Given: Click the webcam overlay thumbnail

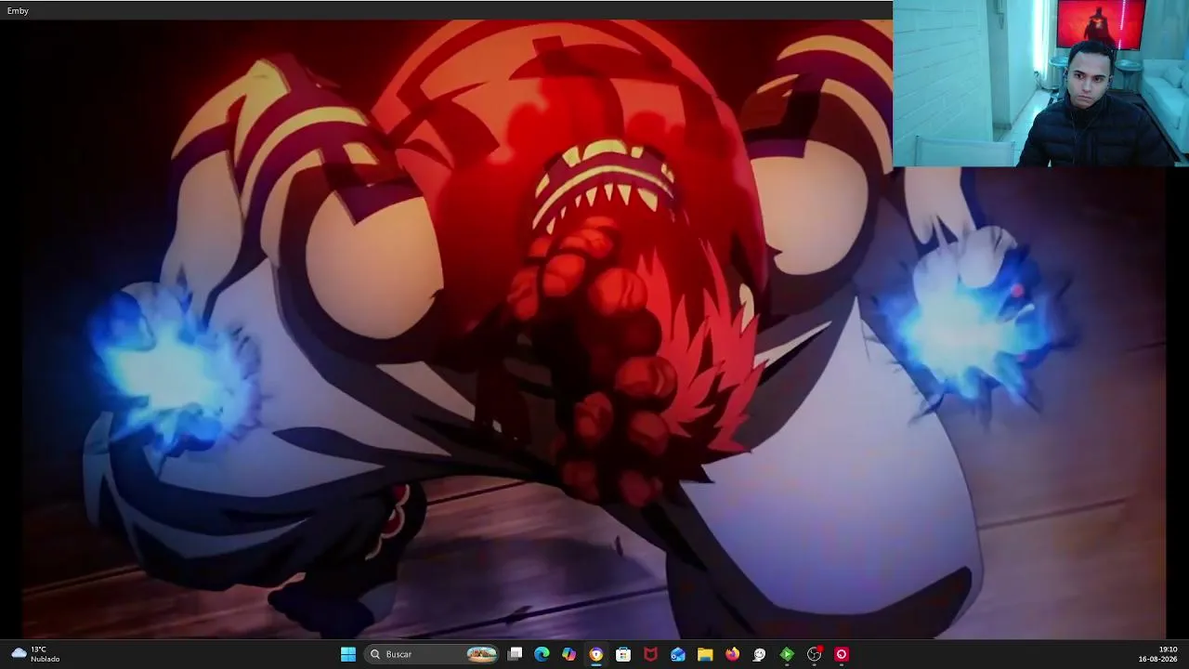Looking at the screenshot, I should 1040,84.
